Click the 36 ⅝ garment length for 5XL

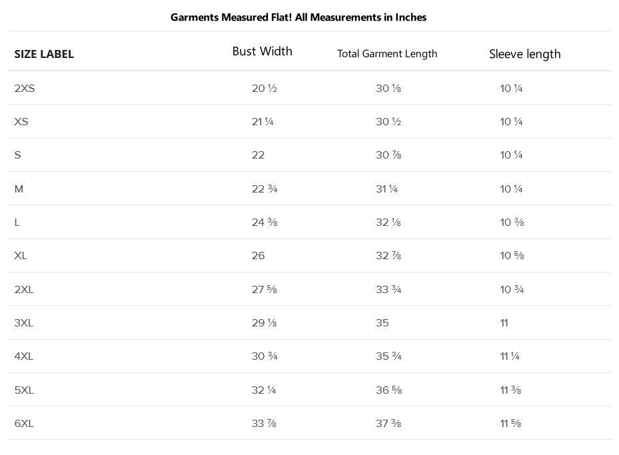(389, 390)
